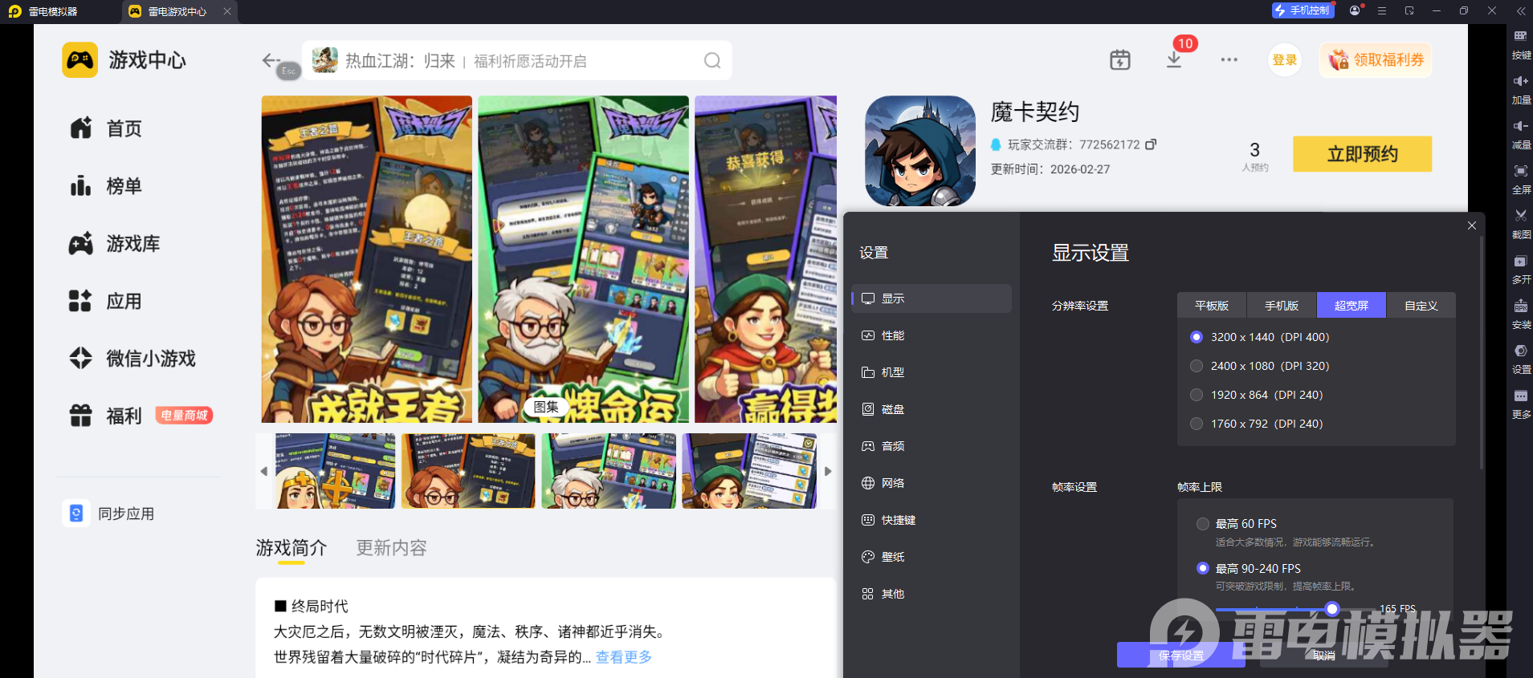
Task: Switch to 平板版 tablet resolution tab
Action: point(1212,306)
